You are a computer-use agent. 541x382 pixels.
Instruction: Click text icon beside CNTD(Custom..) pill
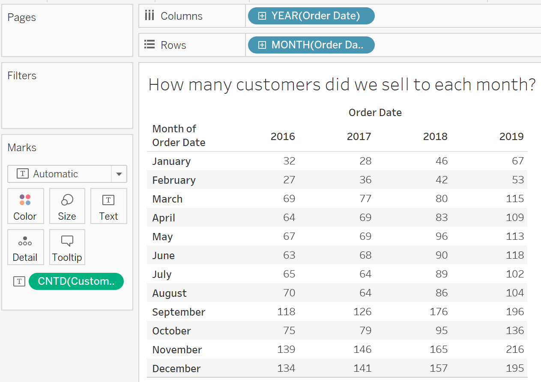[19, 281]
